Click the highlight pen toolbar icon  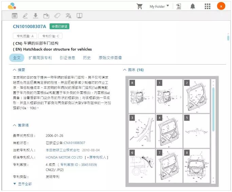tap(25, 16)
